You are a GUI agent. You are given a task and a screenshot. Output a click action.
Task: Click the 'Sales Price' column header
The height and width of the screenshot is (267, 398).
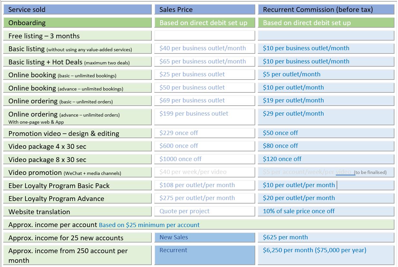point(204,10)
